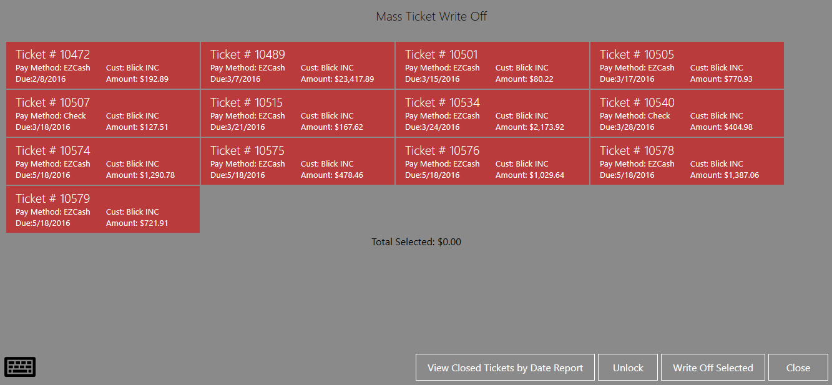The height and width of the screenshot is (385, 832).
Task: Toggle selection of Ticket # 10501
Action: [x=492, y=66]
